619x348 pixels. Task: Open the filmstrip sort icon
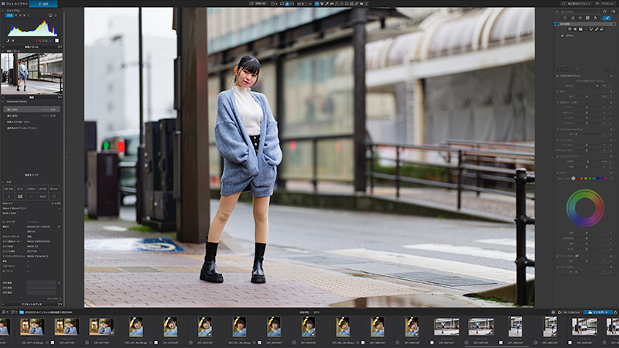[5, 312]
